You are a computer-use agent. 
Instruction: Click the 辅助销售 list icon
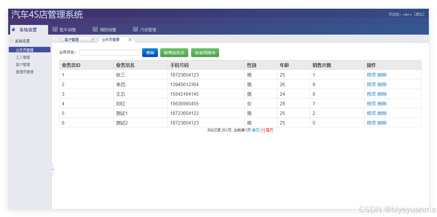(x=95, y=29)
